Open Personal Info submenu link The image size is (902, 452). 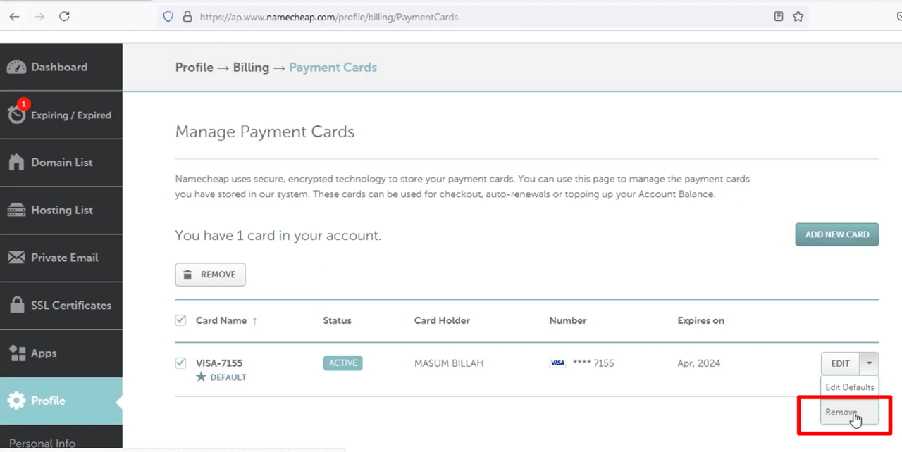click(x=42, y=444)
